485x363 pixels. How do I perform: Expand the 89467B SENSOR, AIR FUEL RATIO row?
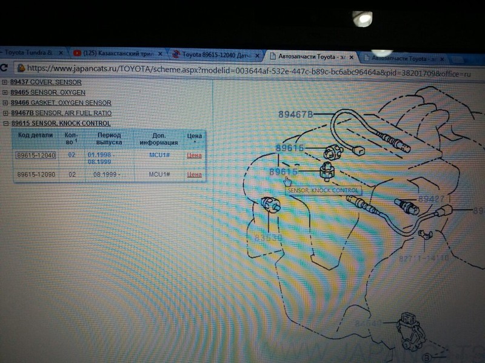[5, 113]
